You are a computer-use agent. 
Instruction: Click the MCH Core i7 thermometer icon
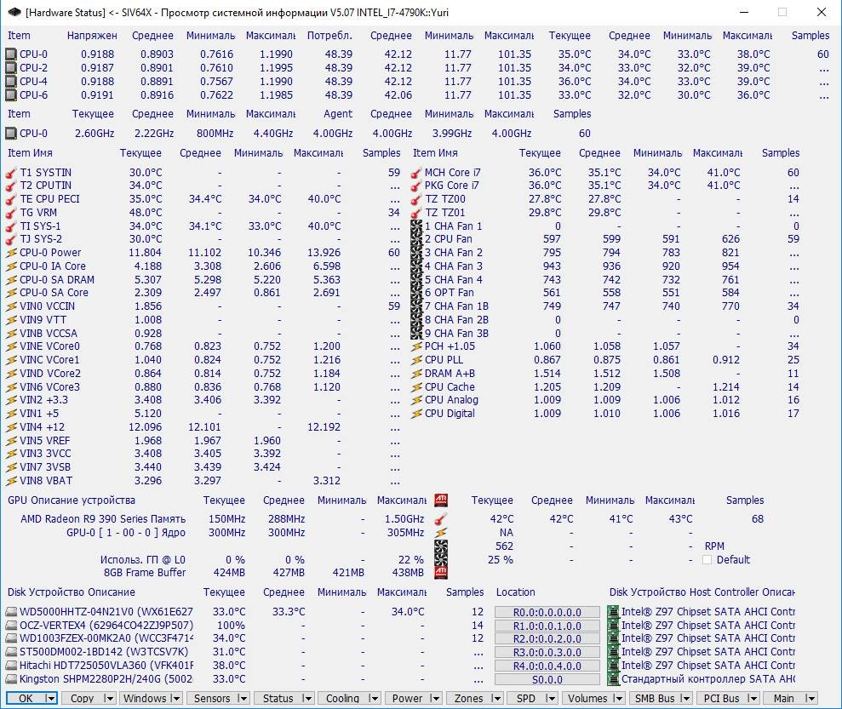click(416, 173)
